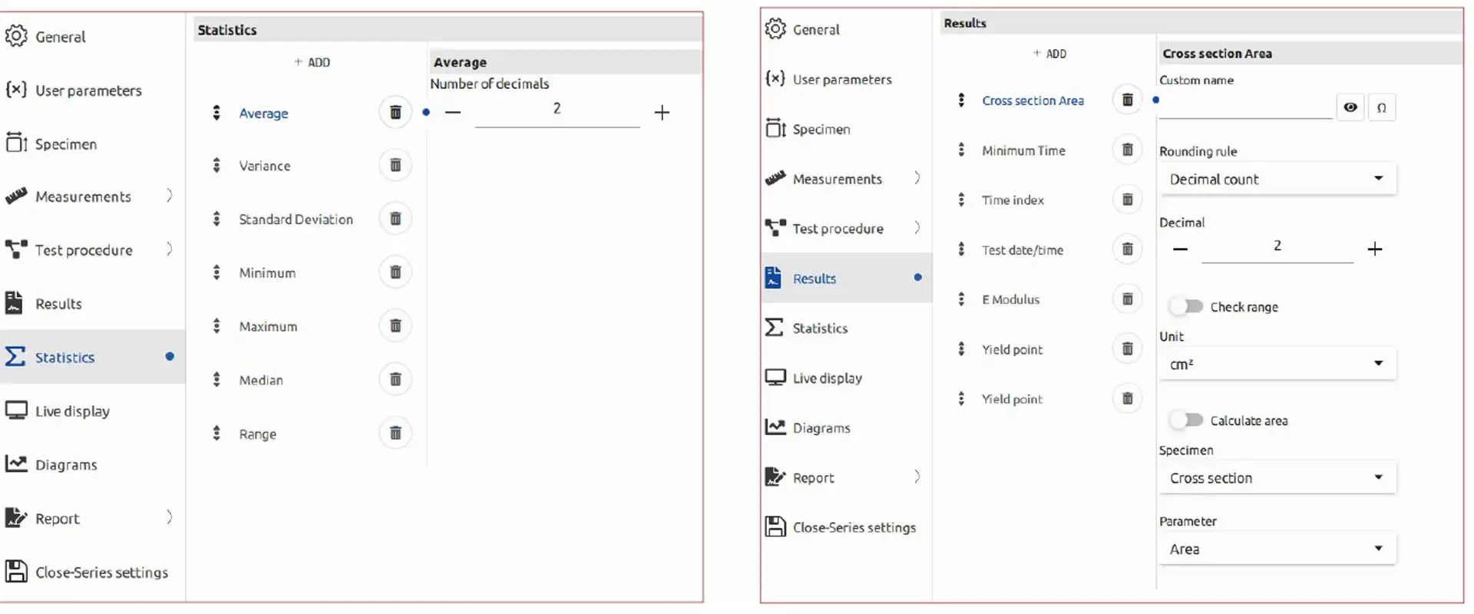
Task: Click the drag handle beside E Modulus
Action: (x=961, y=299)
